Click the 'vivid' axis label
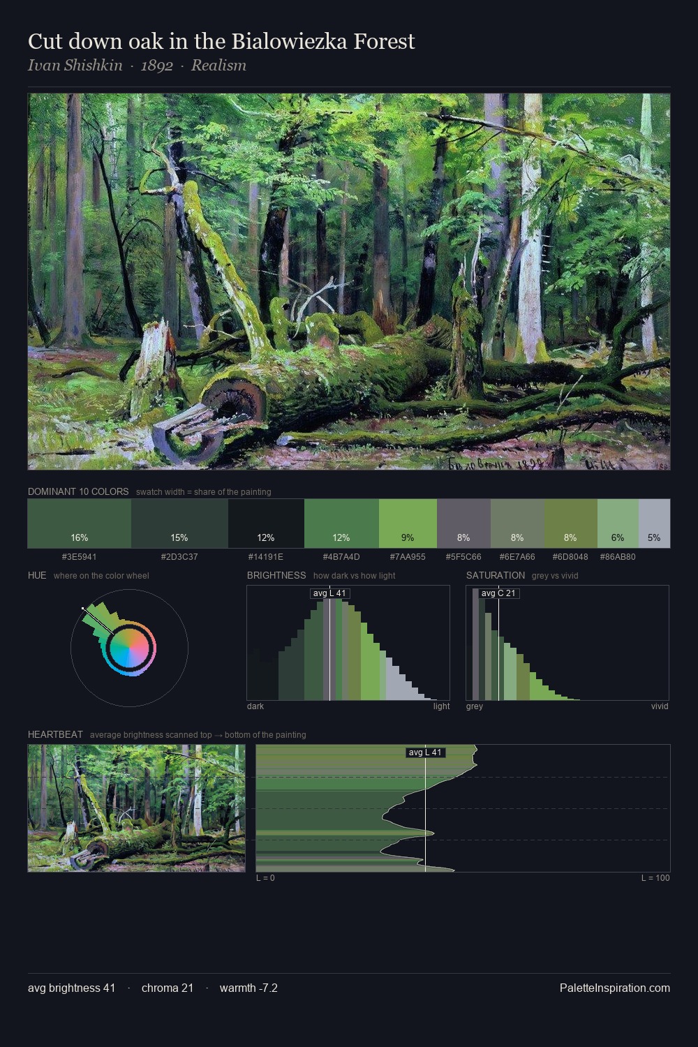 660,706
